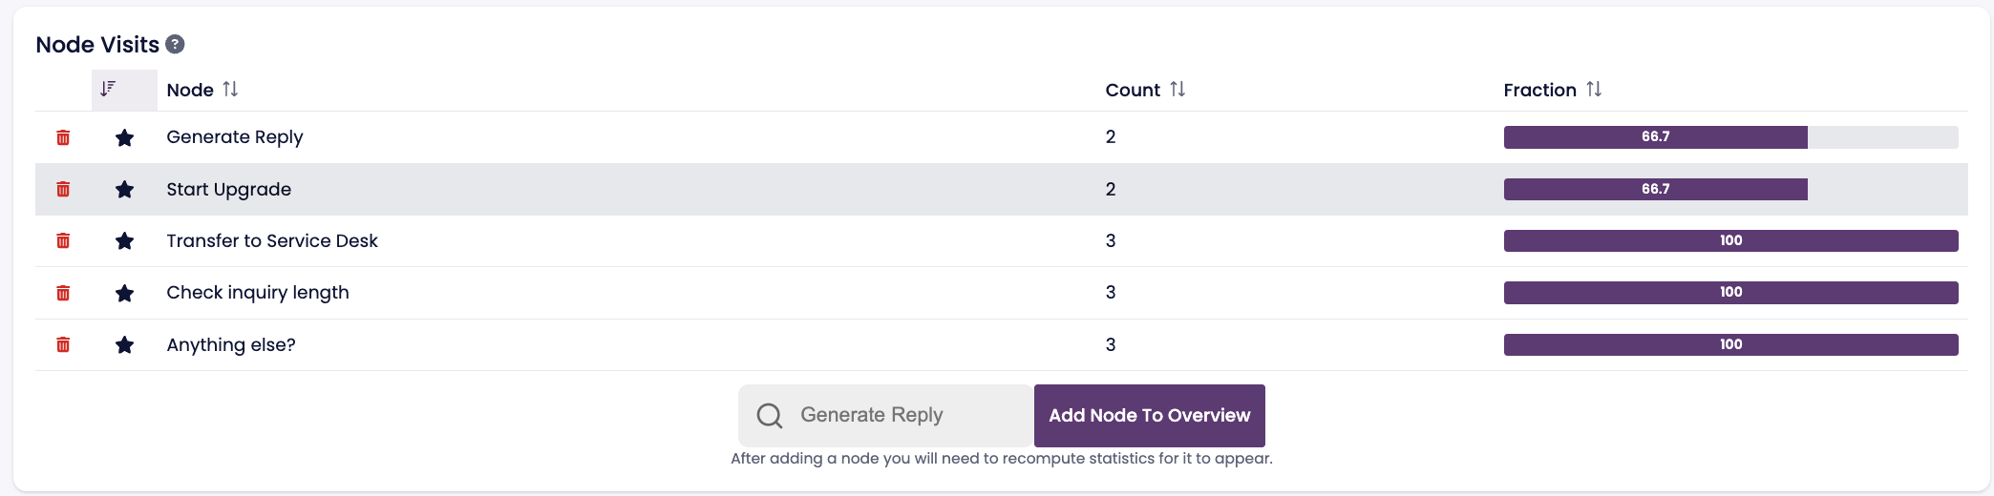Click the search magnifier icon
The height and width of the screenshot is (496, 1994).
(x=770, y=415)
